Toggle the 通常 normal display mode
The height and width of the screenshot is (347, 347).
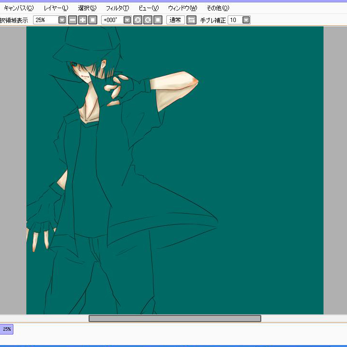175,20
